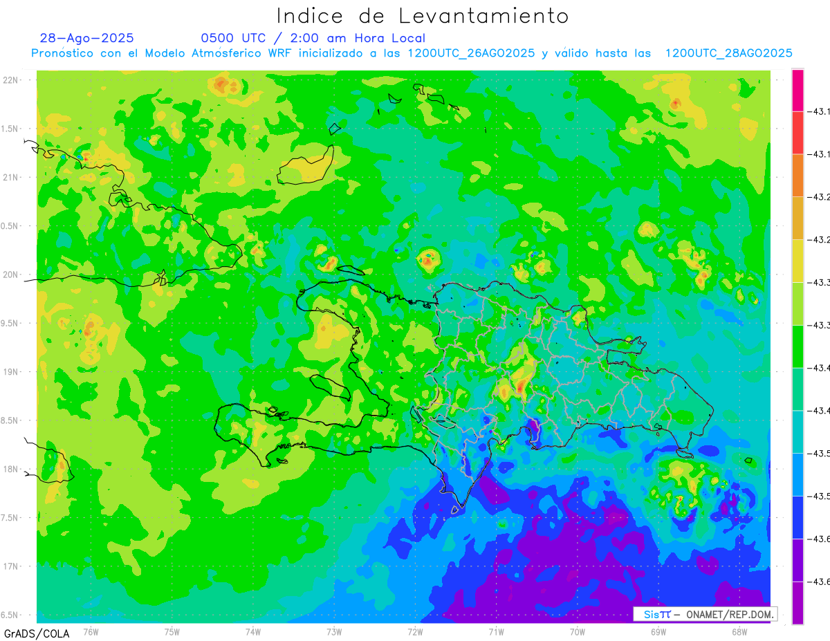The image size is (830, 641).
Task: Click the red swatch in the color scale
Action: pos(798,133)
